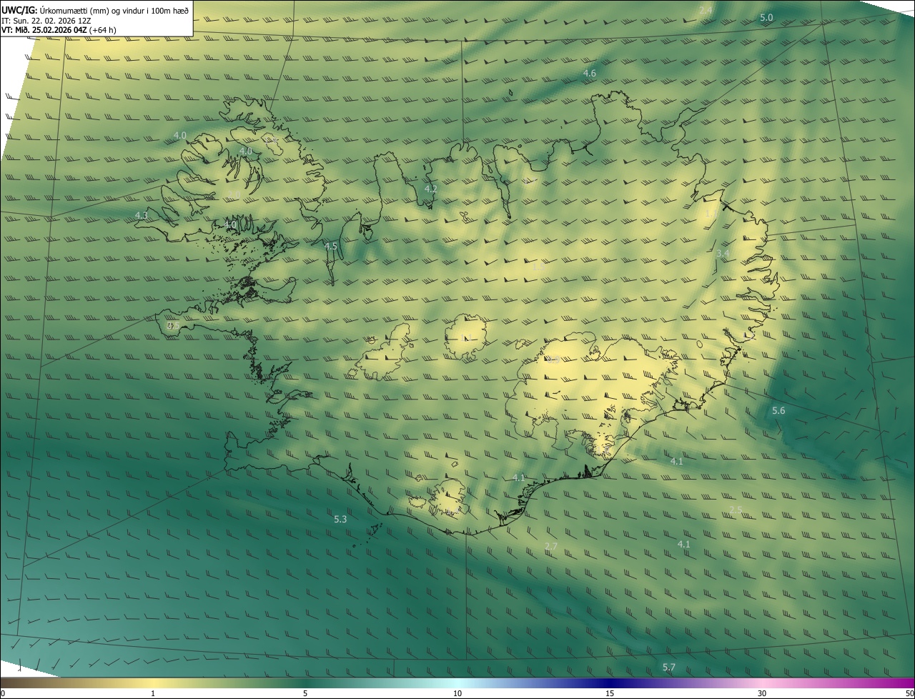Click the 5.6 value label on the map

pyautogui.click(x=778, y=410)
